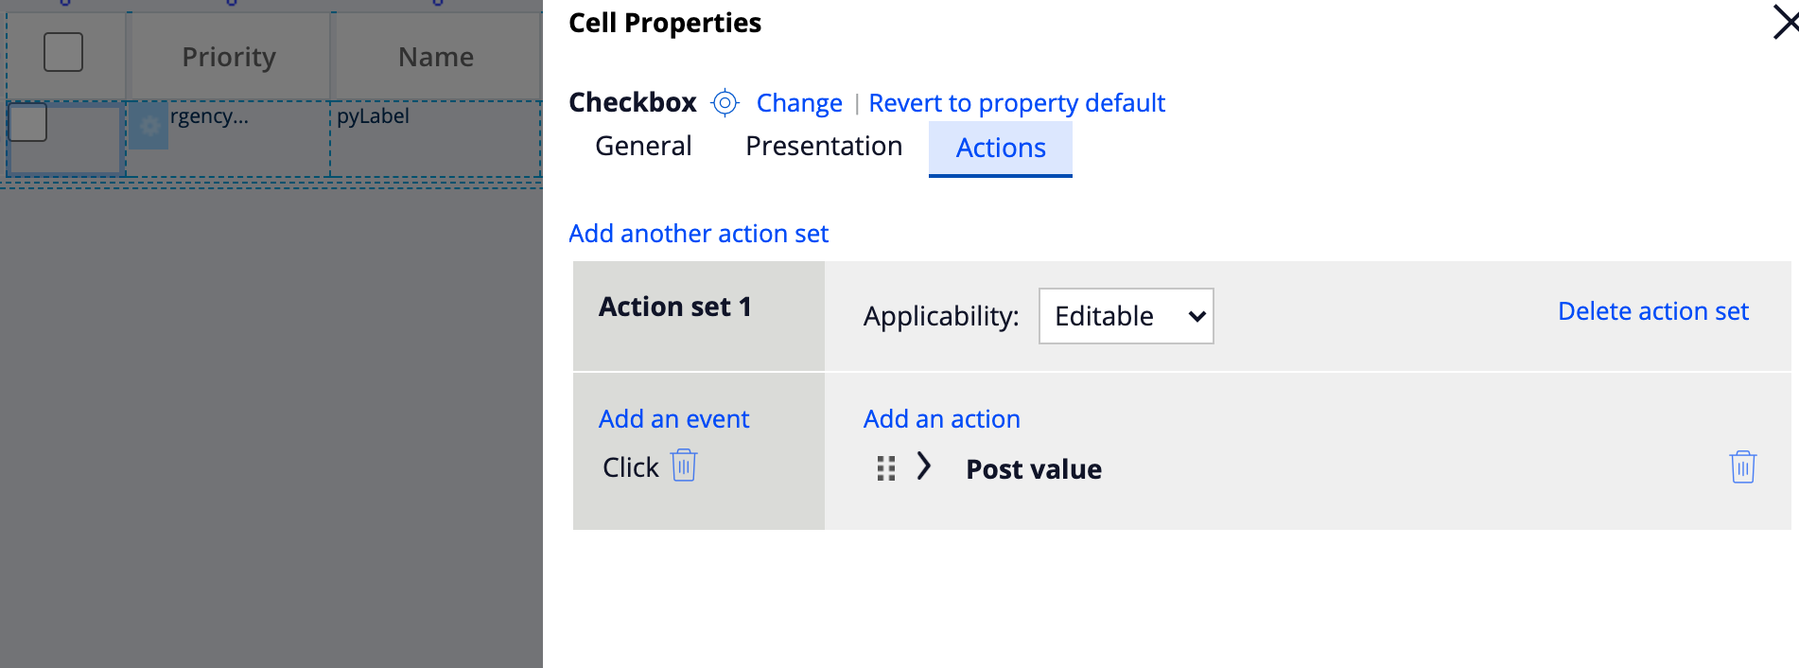Click Add an event link

coord(673,419)
